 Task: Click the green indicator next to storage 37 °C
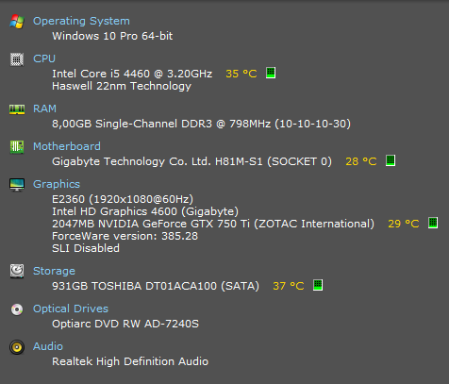318,285
